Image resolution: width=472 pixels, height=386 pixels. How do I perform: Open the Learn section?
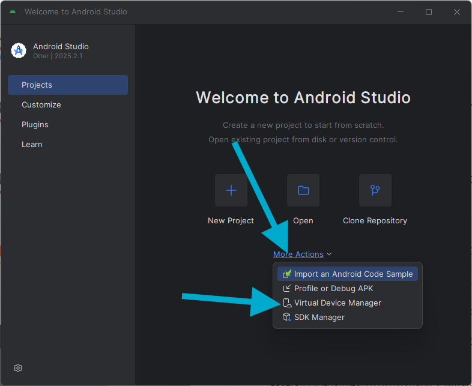[32, 144]
